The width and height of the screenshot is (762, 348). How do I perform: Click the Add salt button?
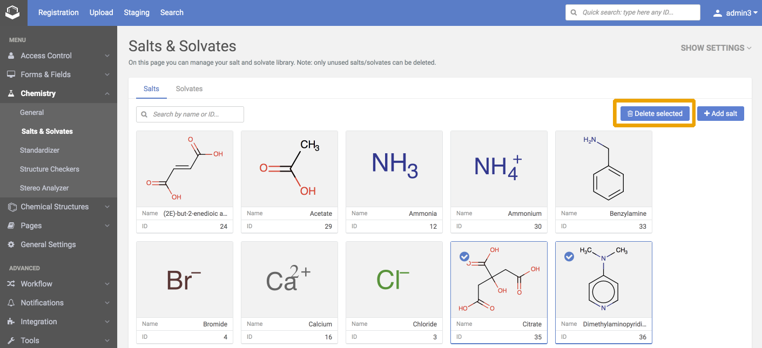coord(720,113)
